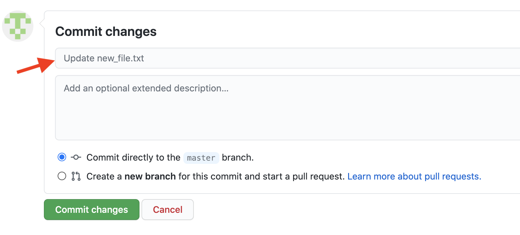520x235 pixels.
Task: Open the Learn more about pull requests link
Action: (414, 176)
